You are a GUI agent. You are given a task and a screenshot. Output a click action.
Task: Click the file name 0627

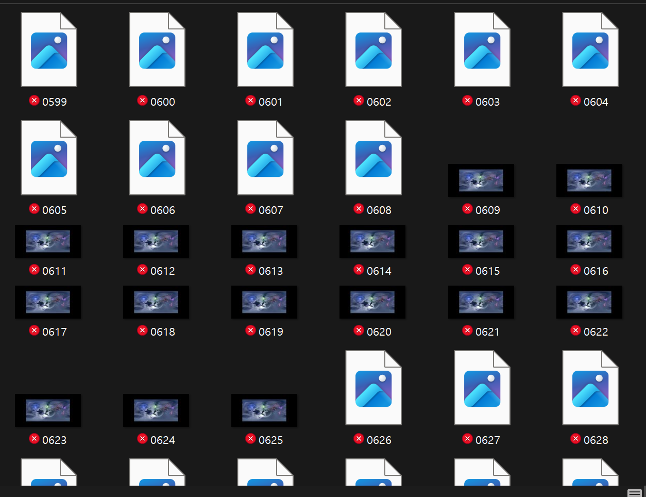click(x=488, y=440)
